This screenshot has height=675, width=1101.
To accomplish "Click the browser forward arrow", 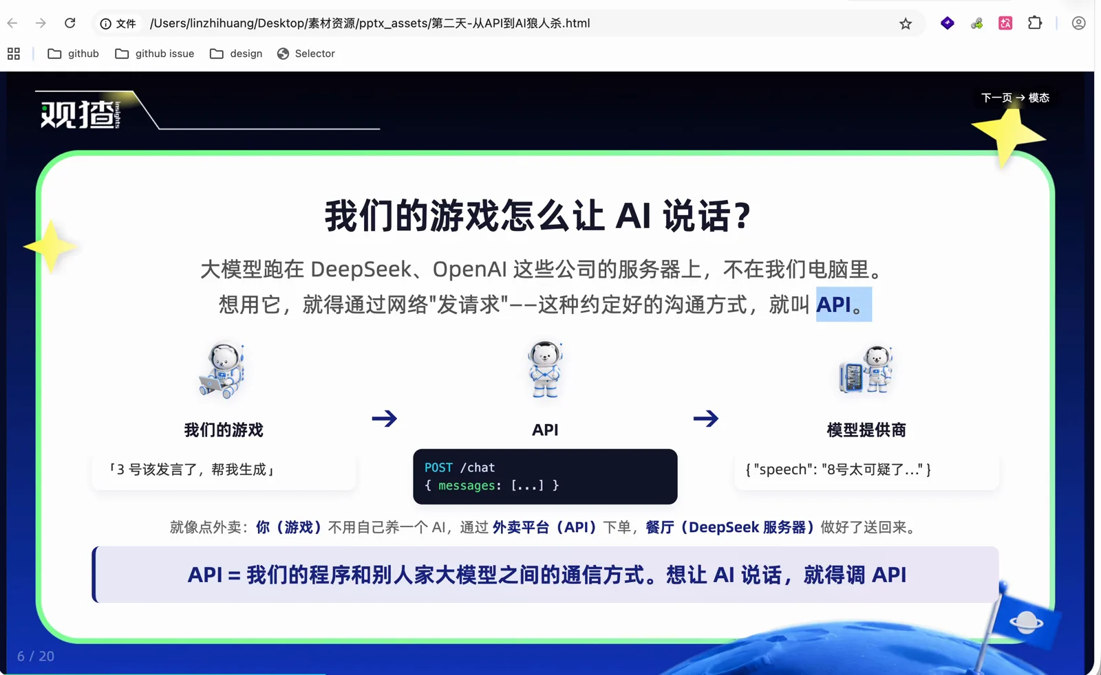I will pos(41,23).
